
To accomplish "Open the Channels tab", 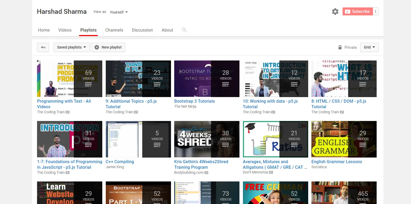I will [114, 30].
